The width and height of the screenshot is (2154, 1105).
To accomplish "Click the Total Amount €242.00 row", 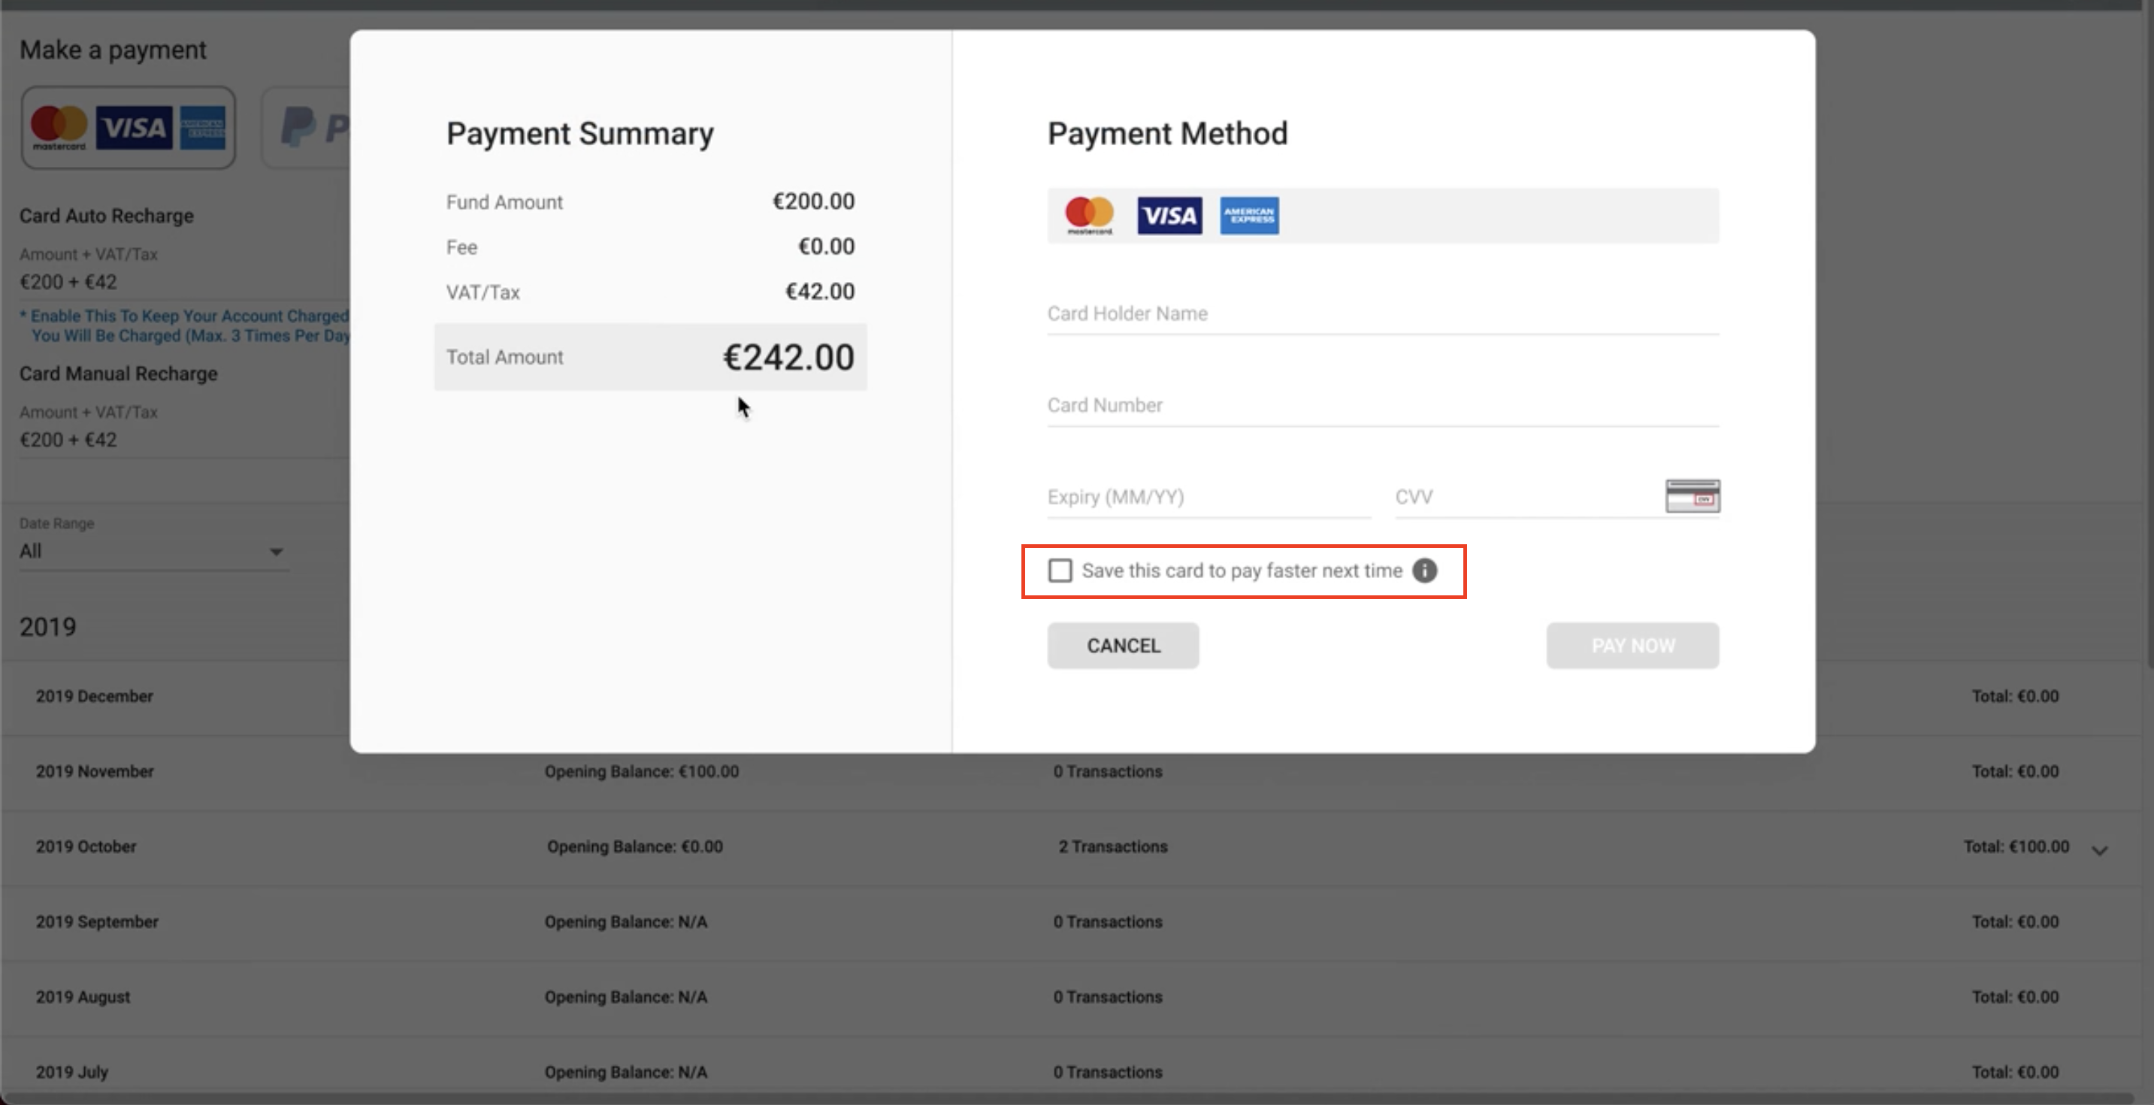I will click(x=649, y=357).
